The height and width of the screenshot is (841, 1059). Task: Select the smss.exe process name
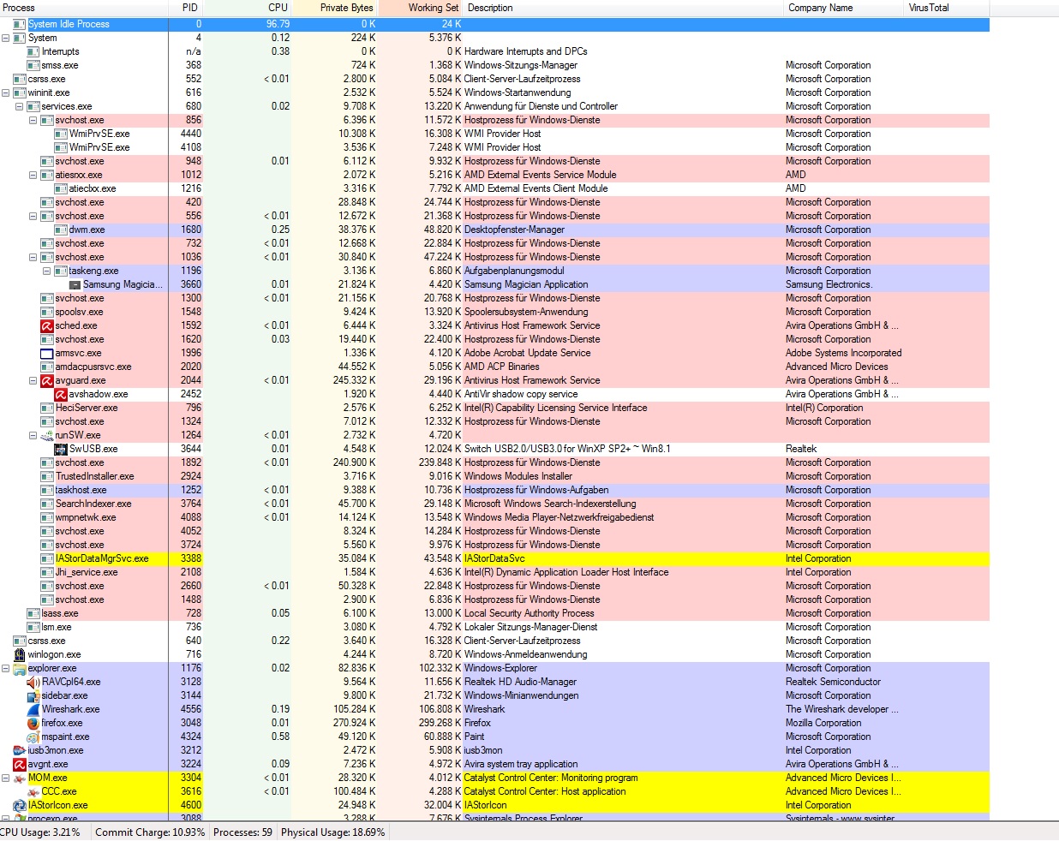pos(60,65)
